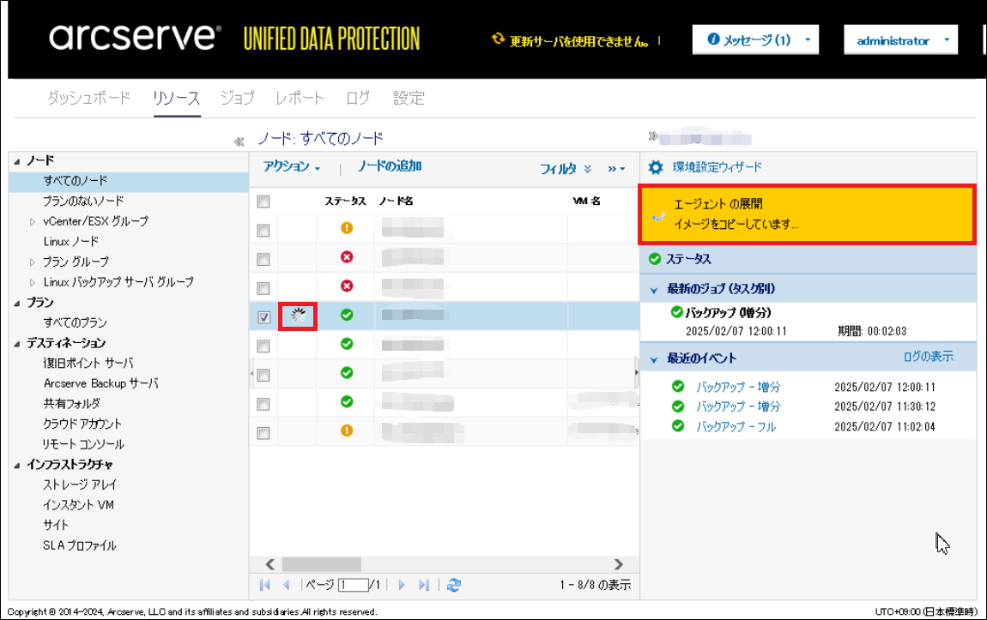The width and height of the screenshot is (987, 620).
Task: Click the agent deployment icon in yellow banner
Action: pyautogui.click(x=658, y=217)
